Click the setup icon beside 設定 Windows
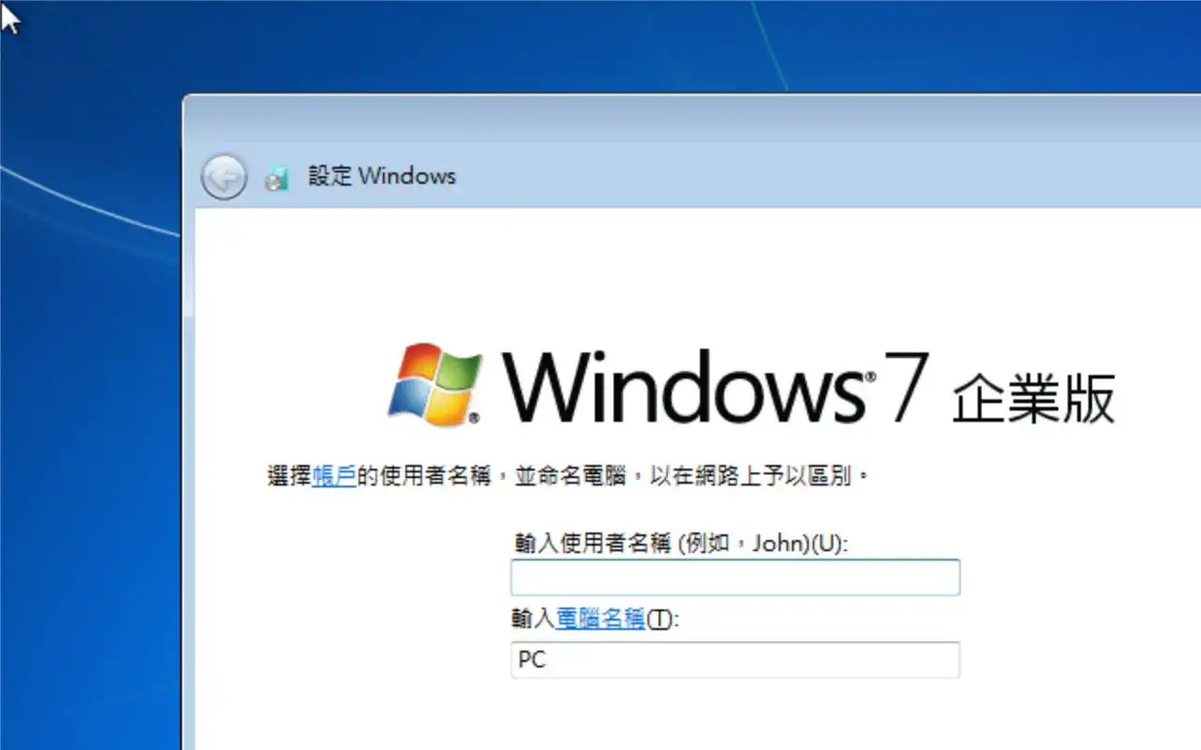Image resolution: width=1201 pixels, height=750 pixels. [277, 177]
